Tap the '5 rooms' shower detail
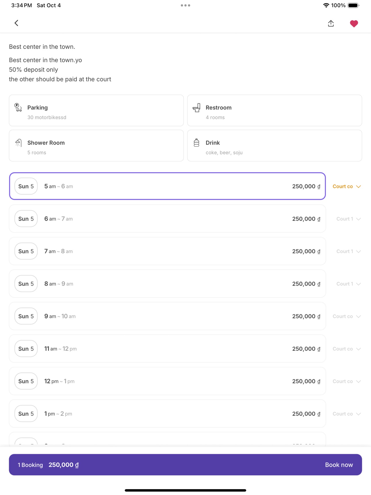 (x=37, y=153)
